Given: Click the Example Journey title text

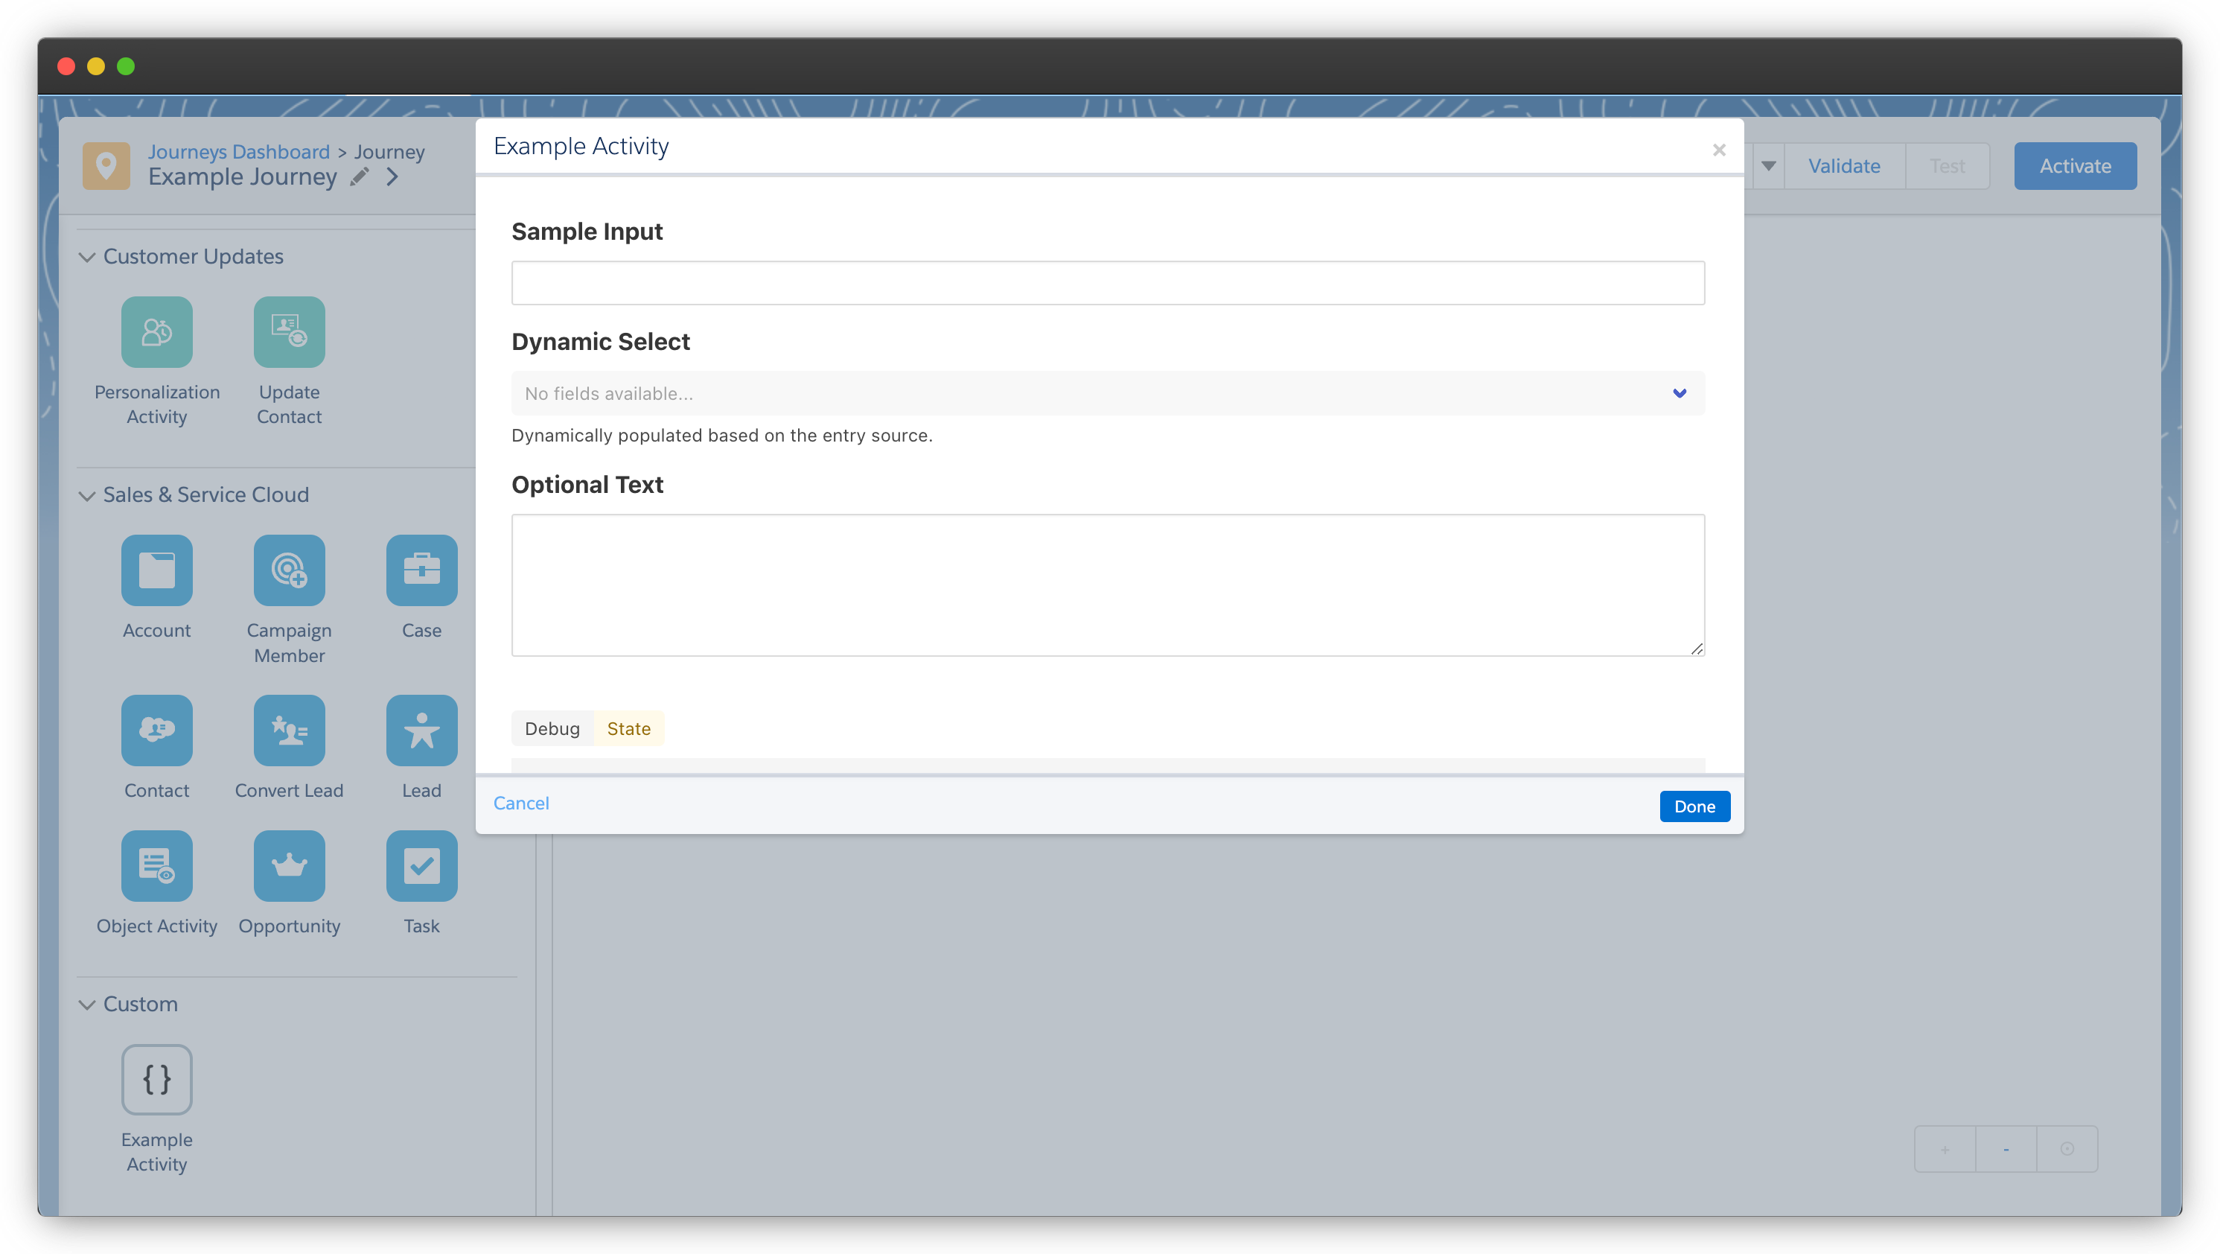Looking at the screenshot, I should (x=242, y=176).
